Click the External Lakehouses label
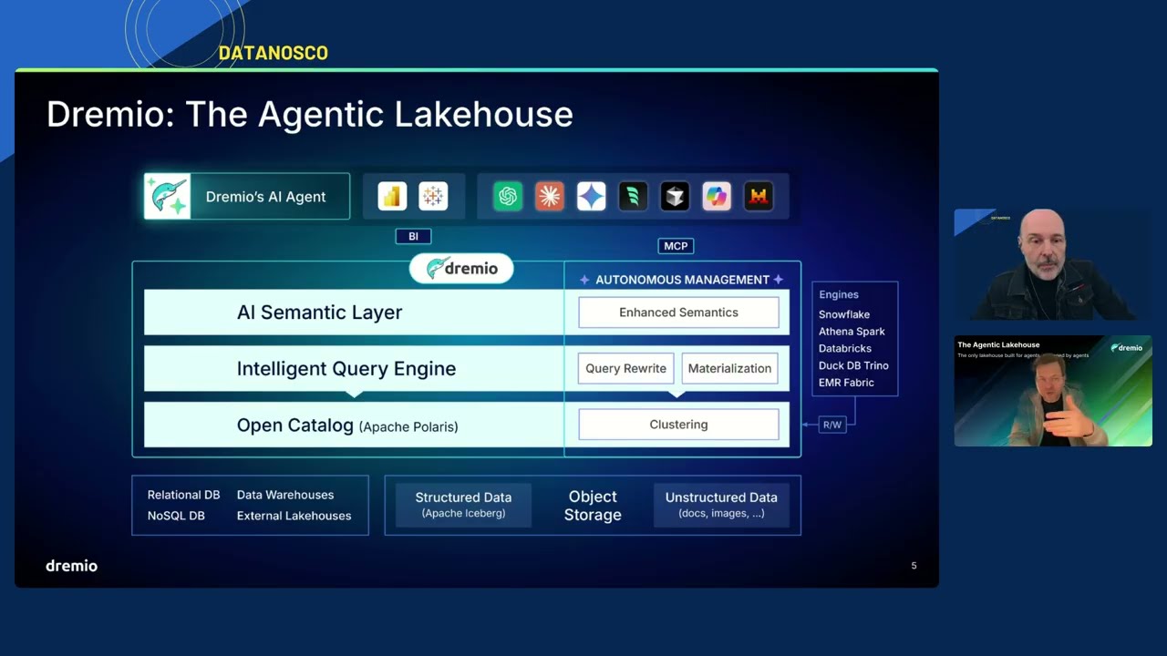This screenshot has height=656, width=1167. click(x=294, y=516)
